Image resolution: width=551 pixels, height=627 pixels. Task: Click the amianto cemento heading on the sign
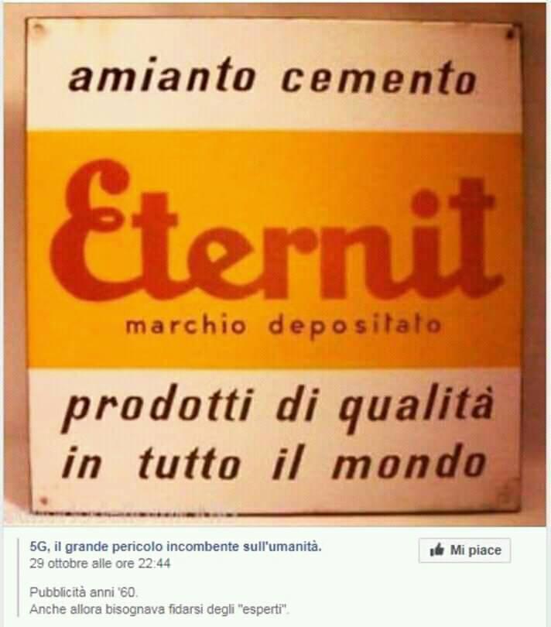[x=272, y=77]
